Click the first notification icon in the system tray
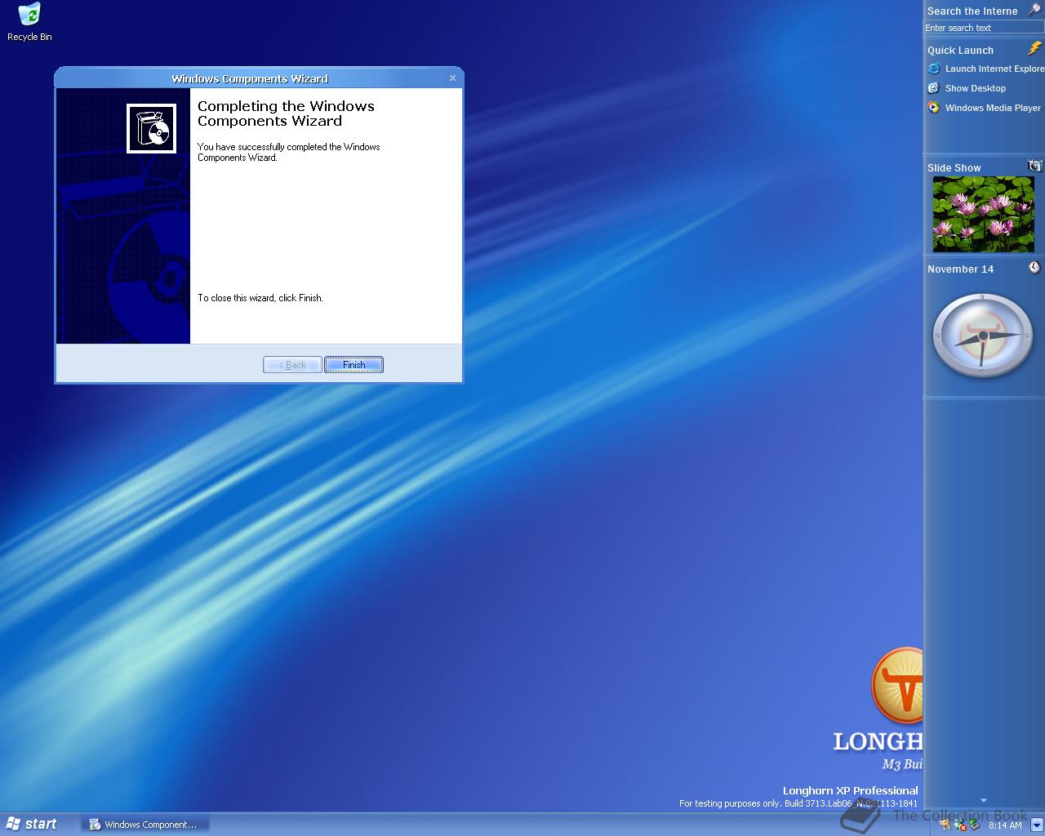The image size is (1045, 836). (x=945, y=825)
